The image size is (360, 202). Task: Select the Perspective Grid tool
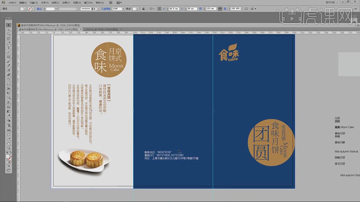(8, 103)
